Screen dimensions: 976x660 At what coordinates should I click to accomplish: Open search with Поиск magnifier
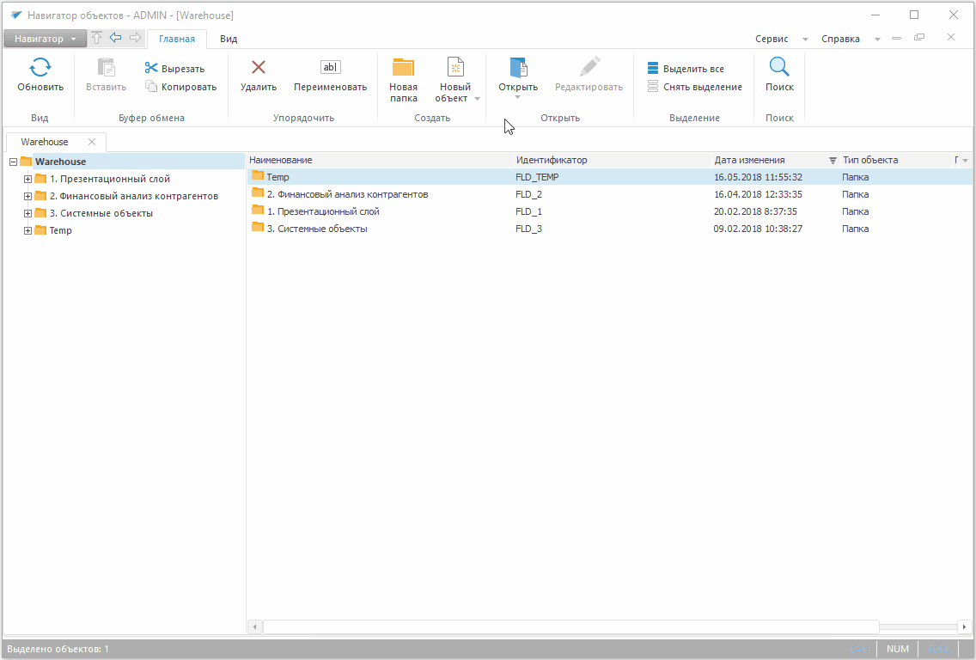(779, 67)
